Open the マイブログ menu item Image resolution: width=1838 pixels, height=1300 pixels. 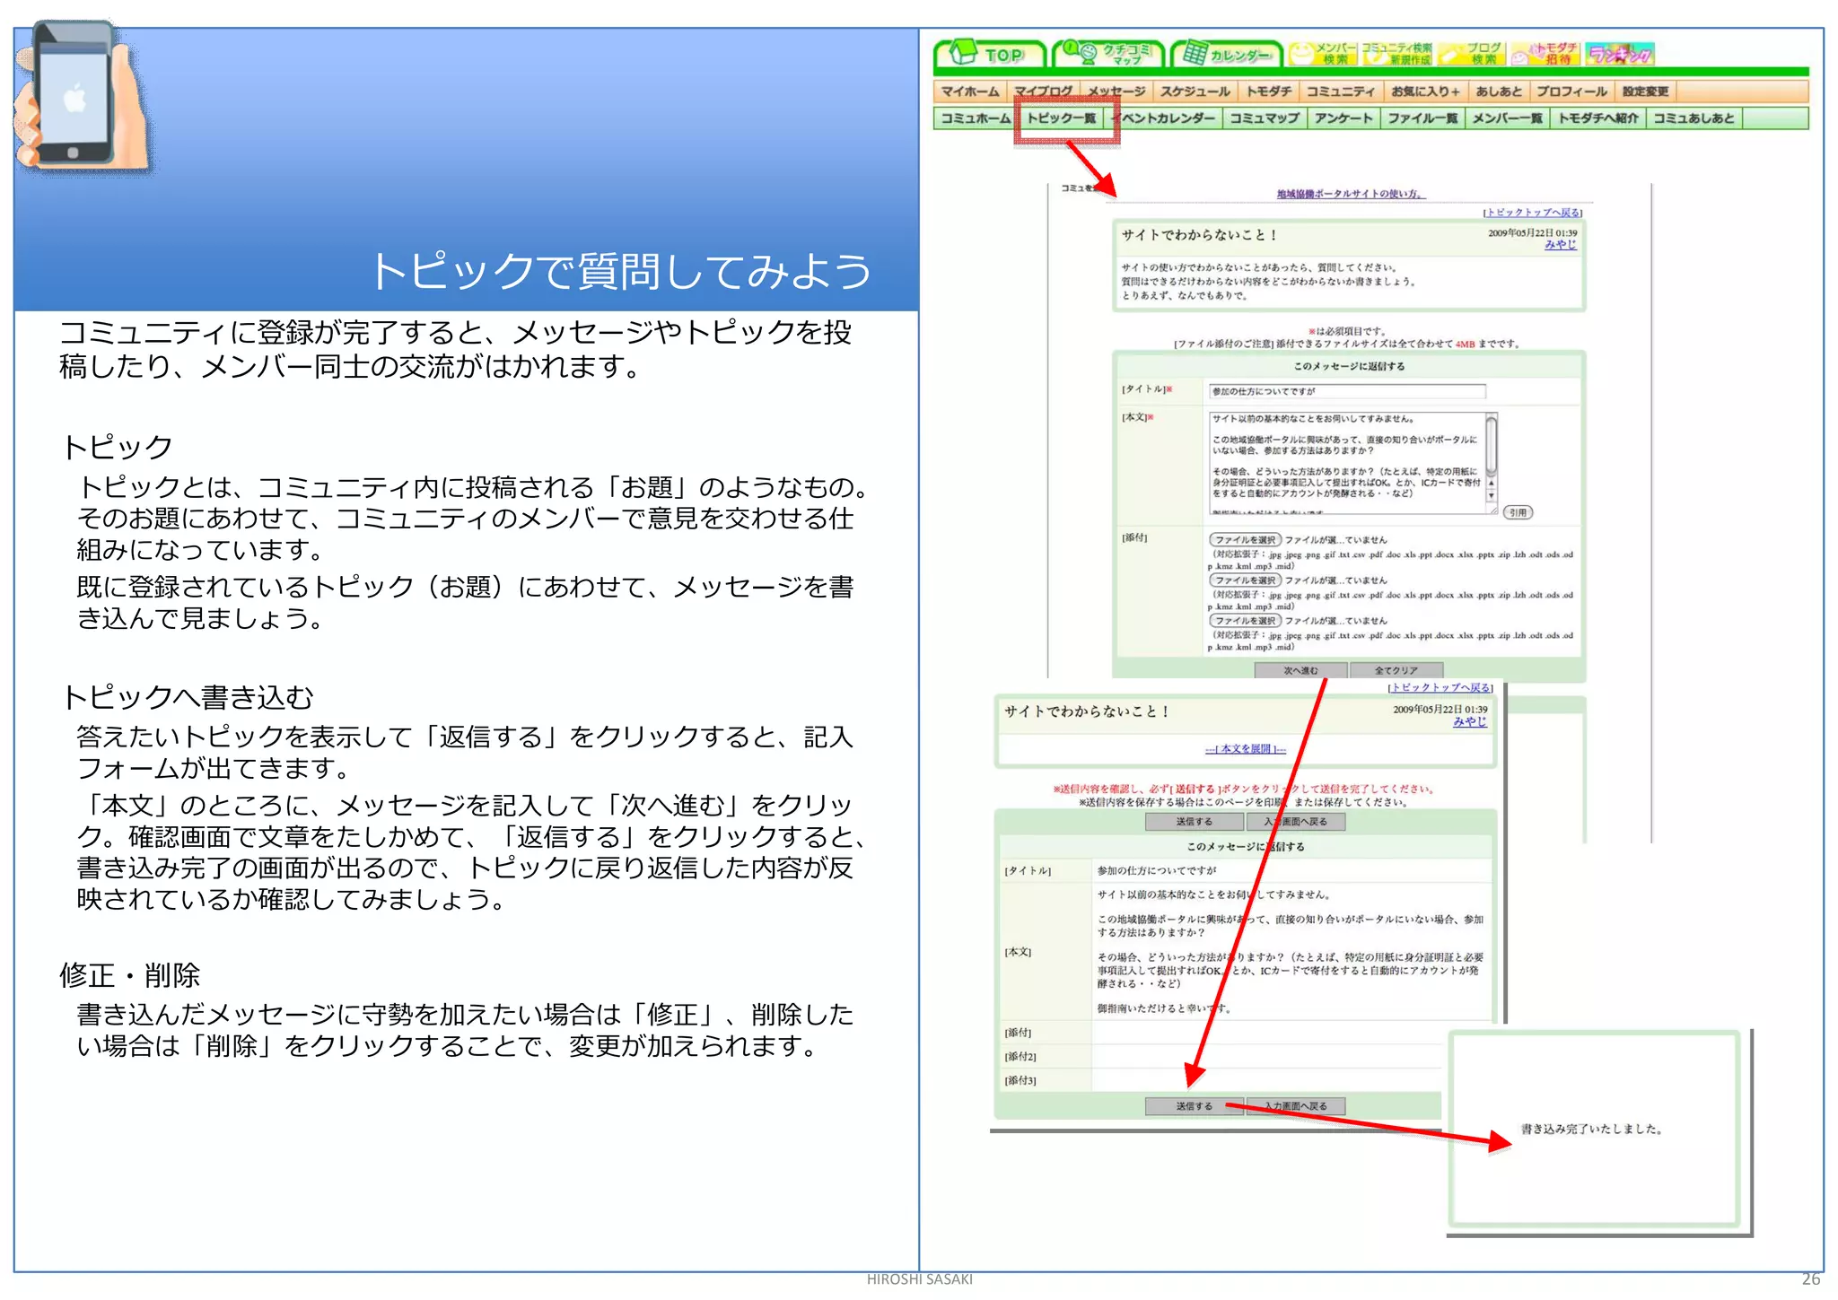pyautogui.click(x=1043, y=92)
